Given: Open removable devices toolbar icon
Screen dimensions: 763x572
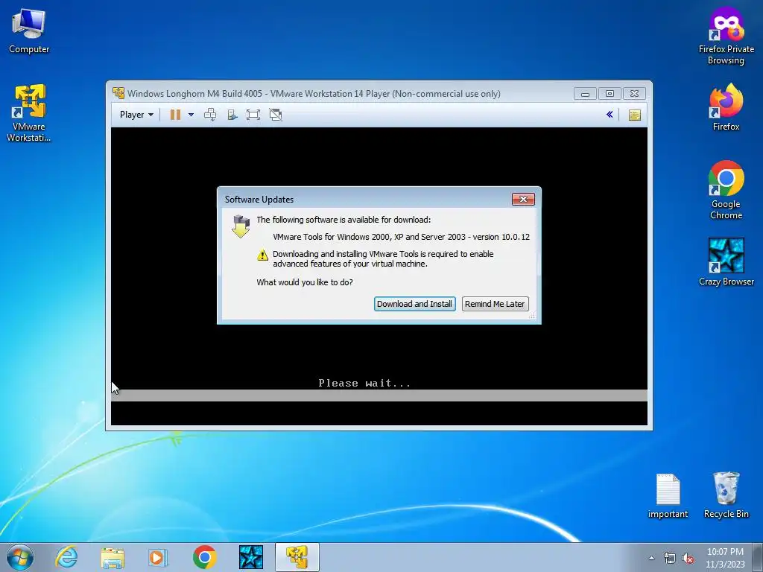Looking at the screenshot, I should [232, 115].
